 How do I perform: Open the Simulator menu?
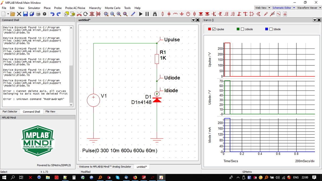tap(34, 8)
